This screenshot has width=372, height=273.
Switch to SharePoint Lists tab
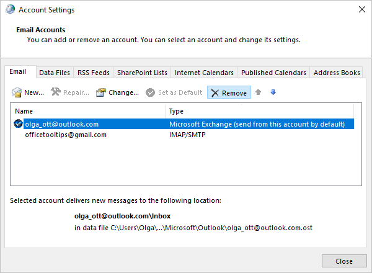pos(142,73)
